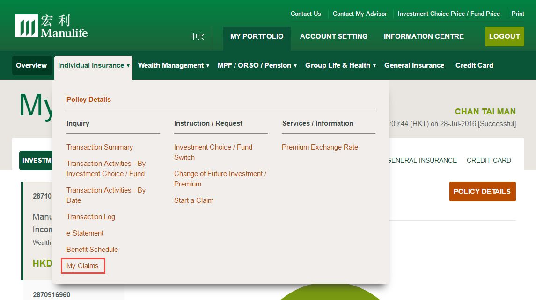
Task: Expand Group Life & Health dropdown
Action: click(x=340, y=65)
